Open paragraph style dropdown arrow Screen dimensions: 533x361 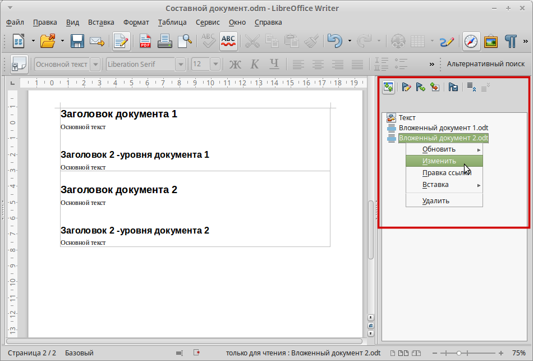tap(95, 64)
